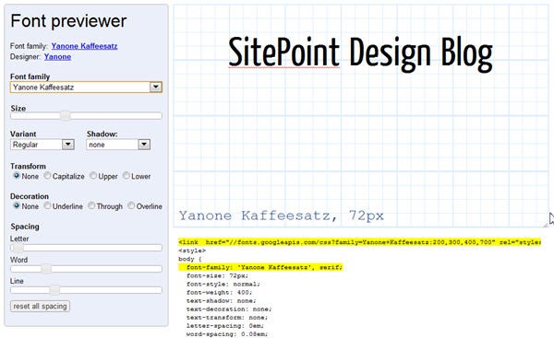The width and height of the screenshot is (554, 338).
Task: Click the none value in Shadow box
Action: pos(97,145)
